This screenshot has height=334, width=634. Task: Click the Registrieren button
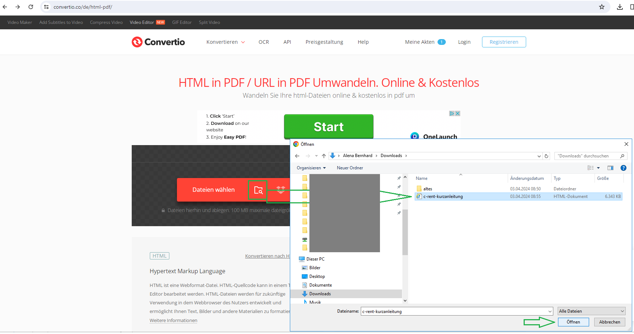[504, 42]
